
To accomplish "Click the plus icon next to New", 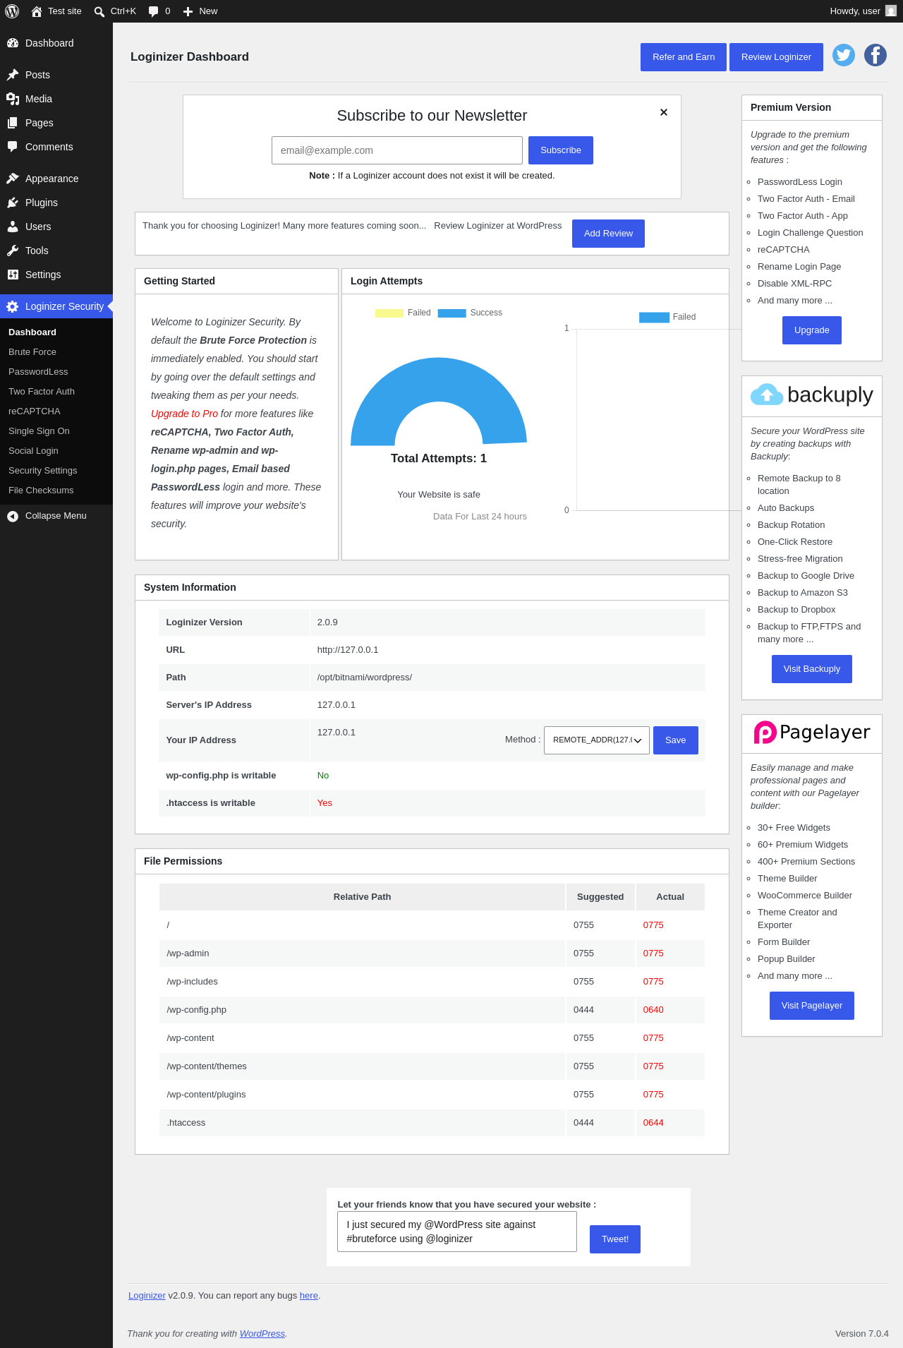I will pos(188,11).
